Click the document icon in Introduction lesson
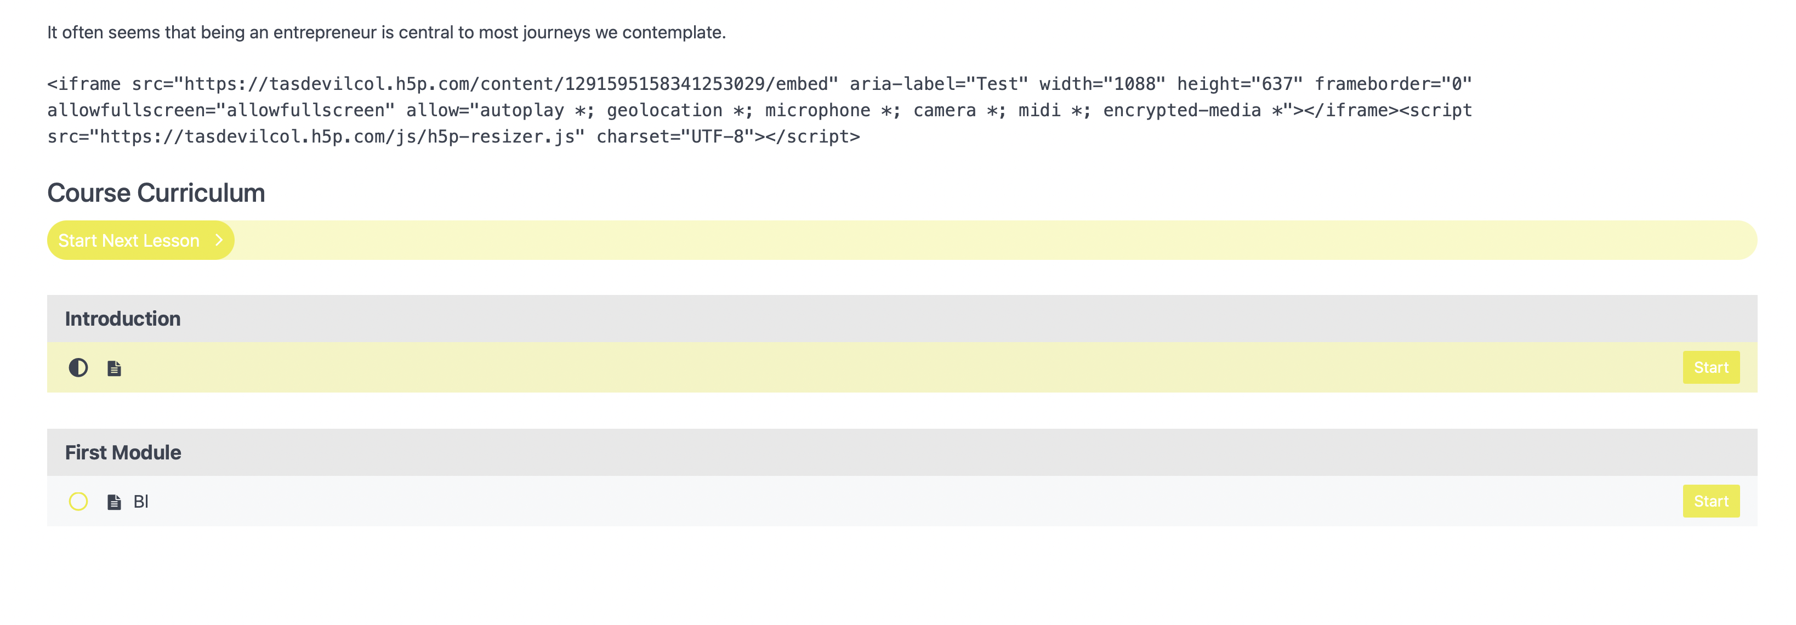The height and width of the screenshot is (625, 1796). point(115,368)
